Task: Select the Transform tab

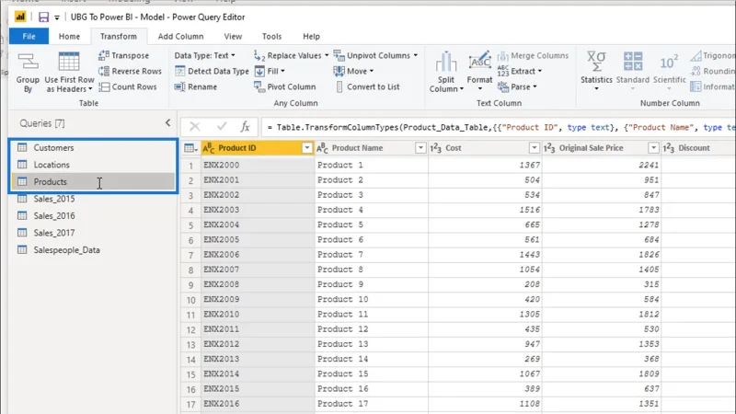Action: 119,36
